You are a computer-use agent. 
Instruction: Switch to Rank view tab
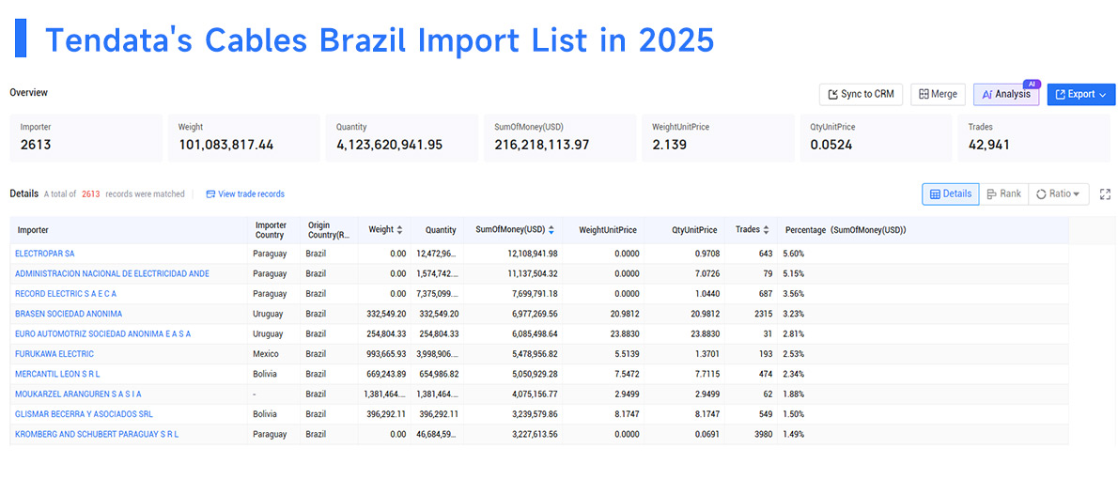click(x=1004, y=193)
